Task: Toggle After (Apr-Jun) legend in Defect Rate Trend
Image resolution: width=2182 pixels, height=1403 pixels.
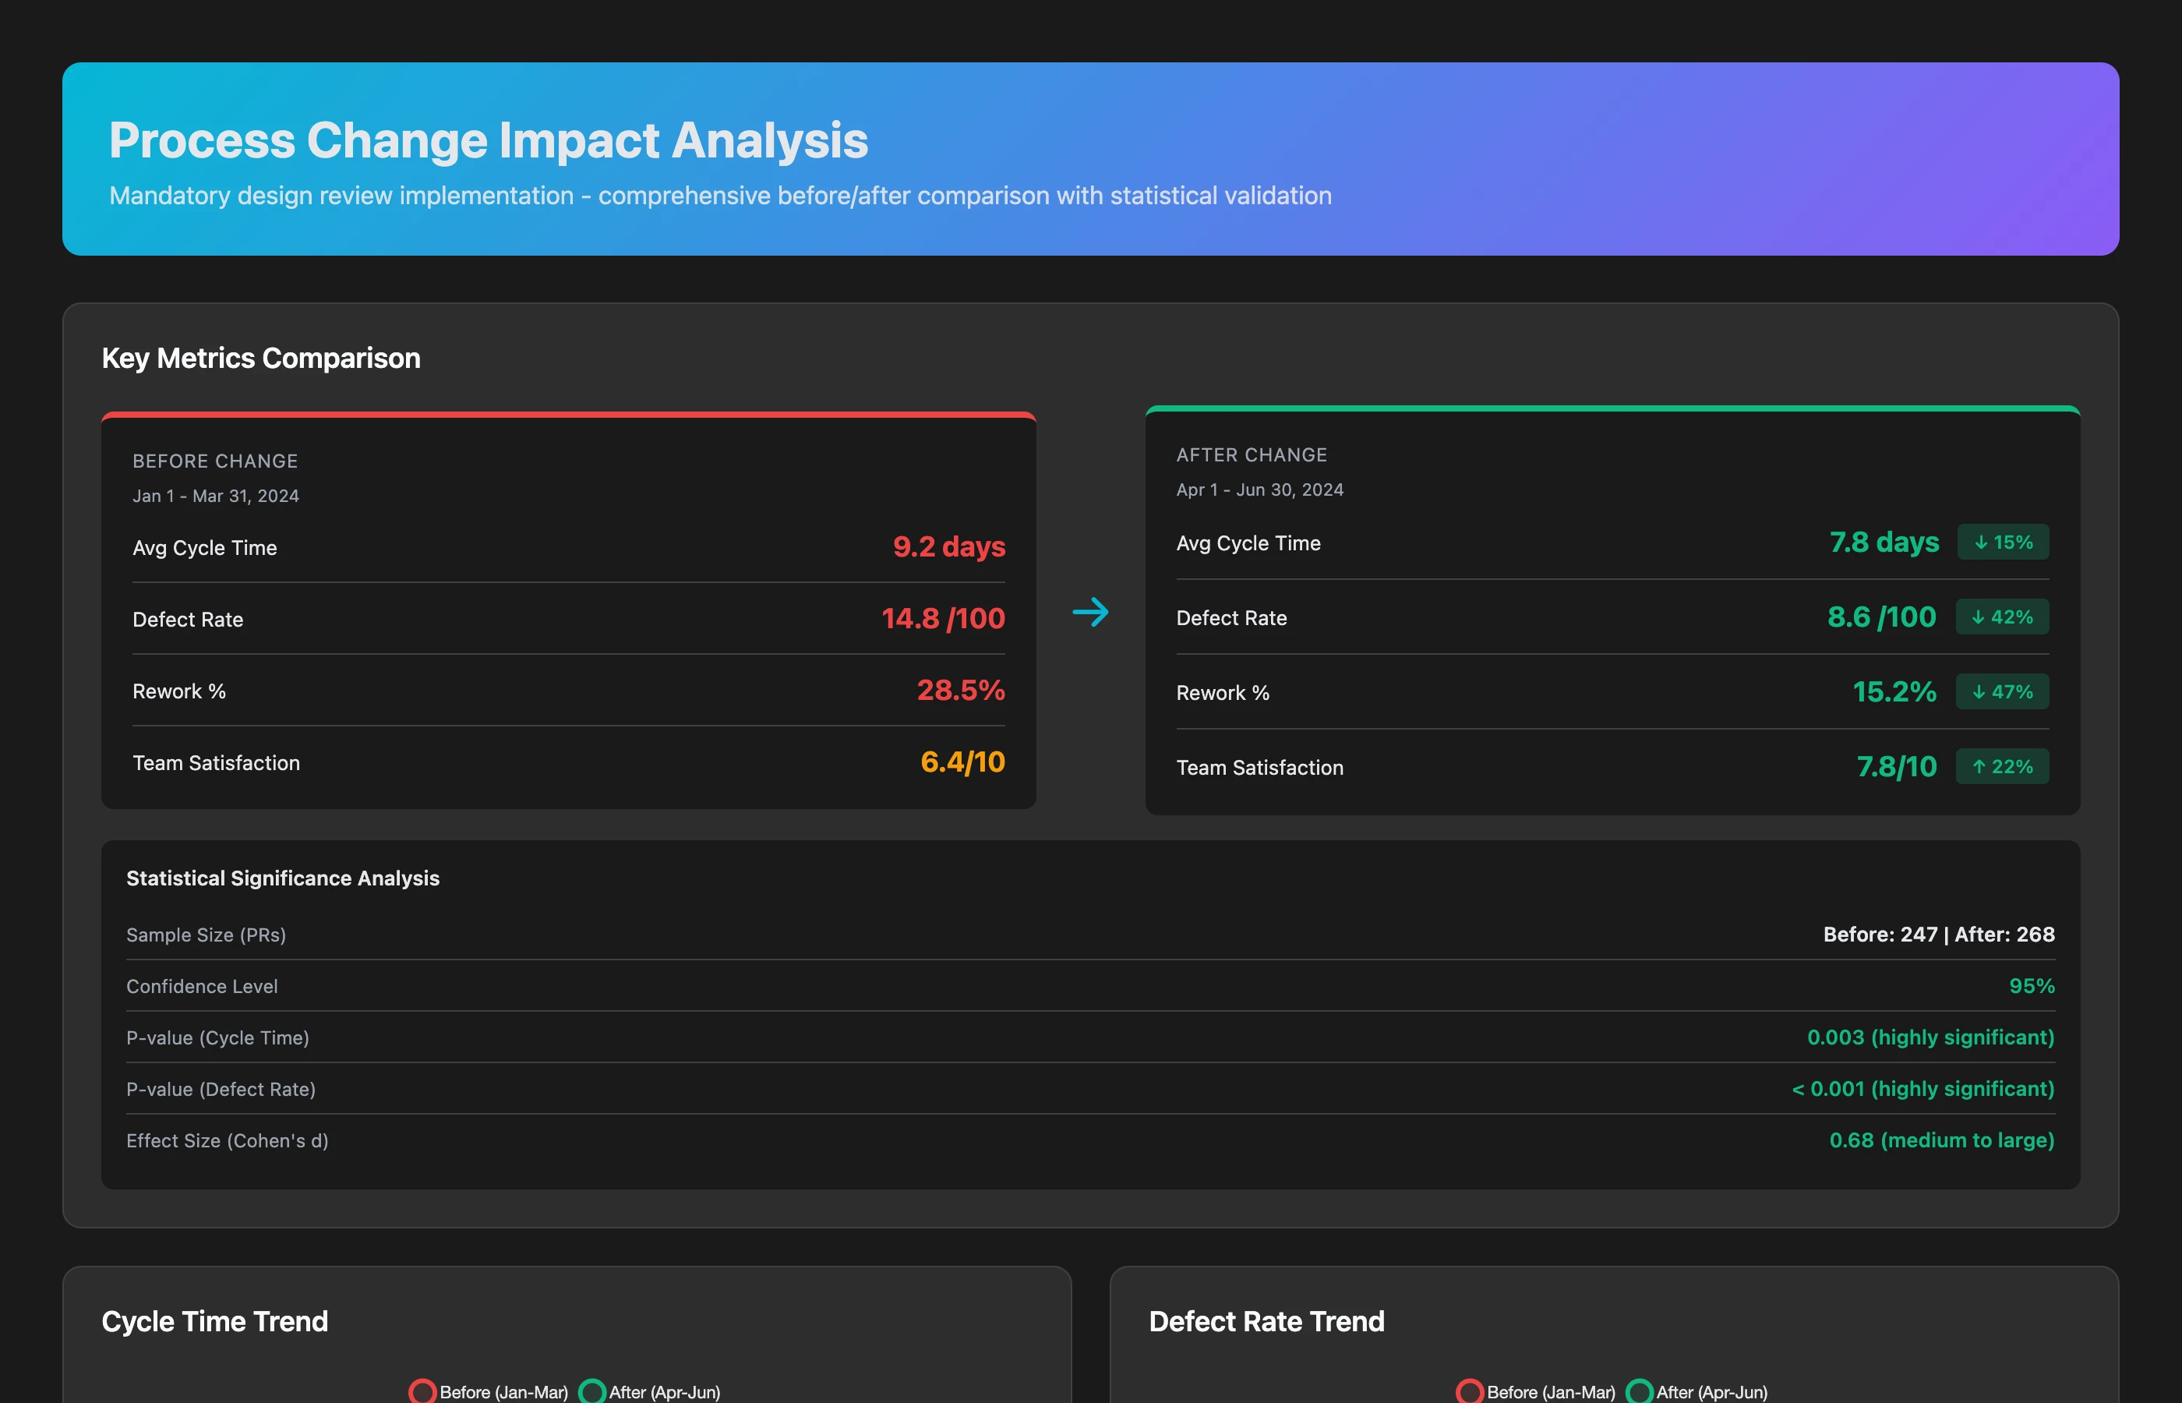Action: tap(1697, 1391)
